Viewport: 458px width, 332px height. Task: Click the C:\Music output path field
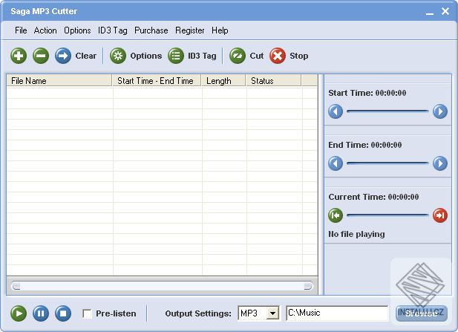pyautogui.click(x=337, y=313)
